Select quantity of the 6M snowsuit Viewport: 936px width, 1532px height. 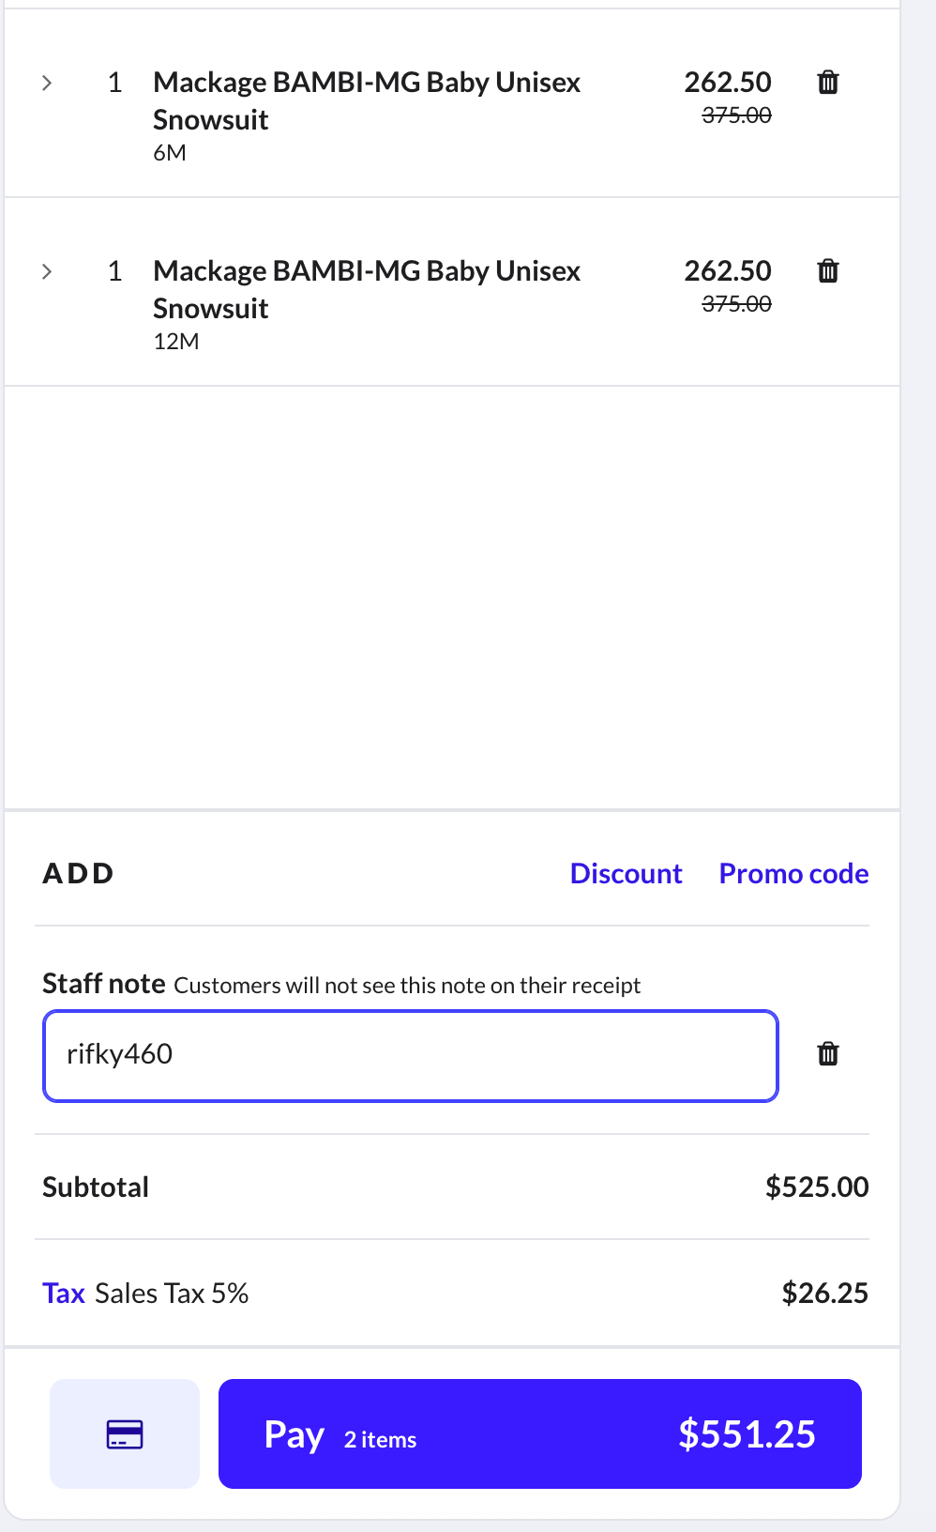point(115,83)
